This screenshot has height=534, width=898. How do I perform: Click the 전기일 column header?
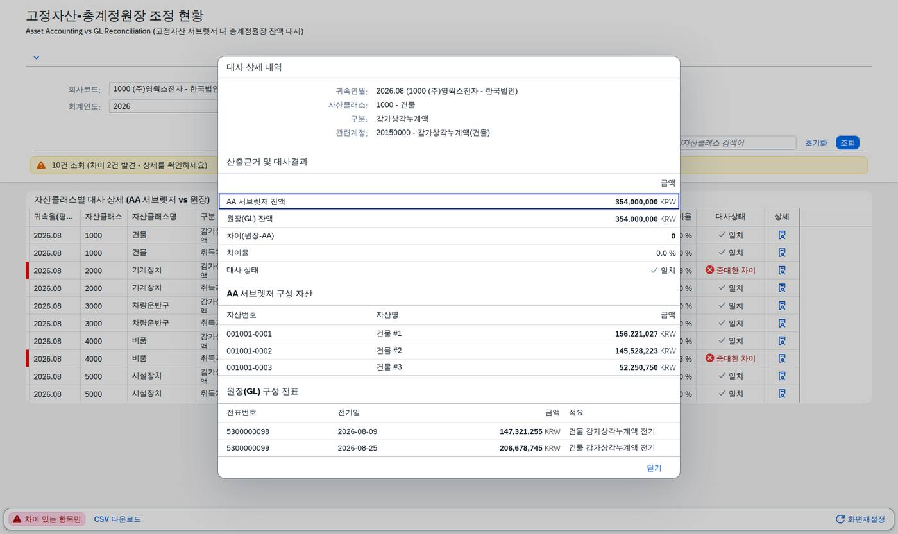tap(349, 413)
